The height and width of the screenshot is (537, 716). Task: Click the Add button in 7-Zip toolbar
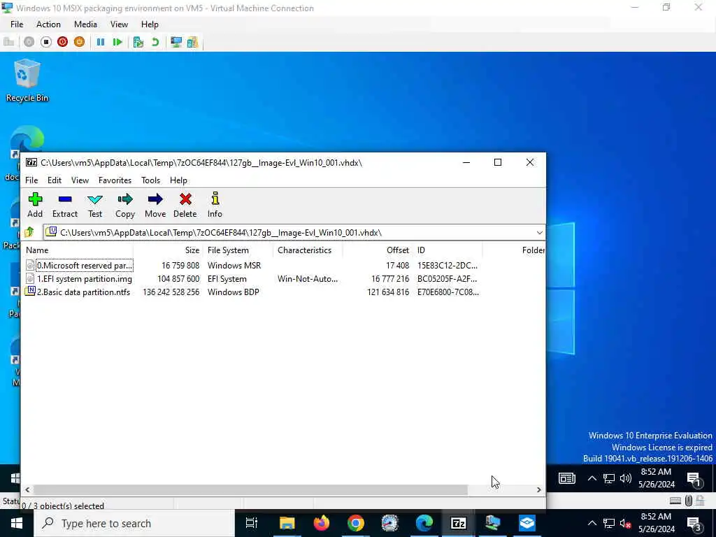point(35,205)
